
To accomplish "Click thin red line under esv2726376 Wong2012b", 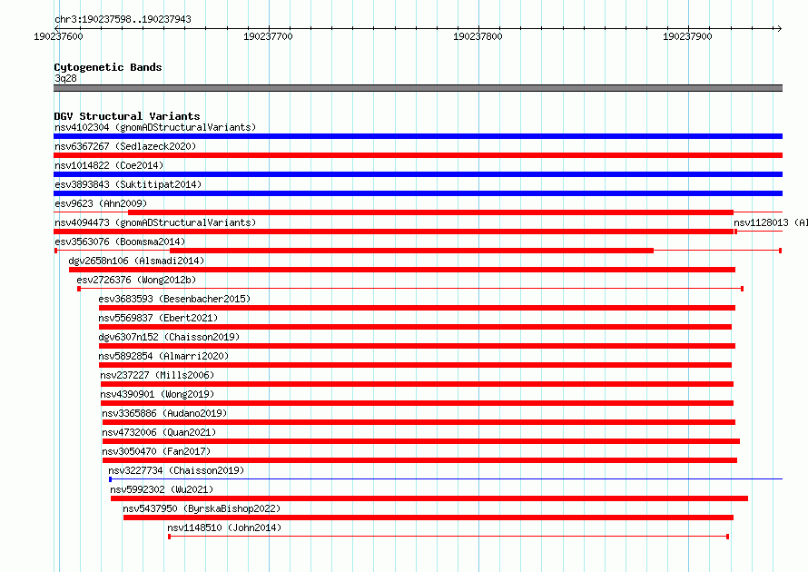I will pos(410,289).
